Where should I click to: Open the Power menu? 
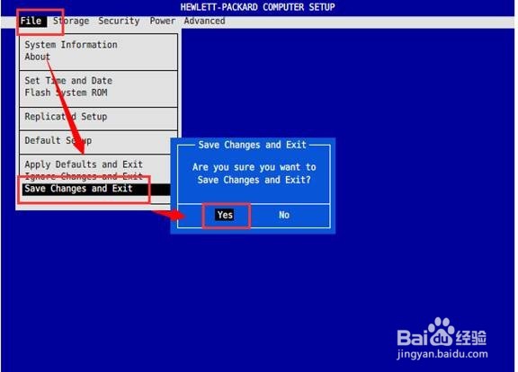point(162,21)
